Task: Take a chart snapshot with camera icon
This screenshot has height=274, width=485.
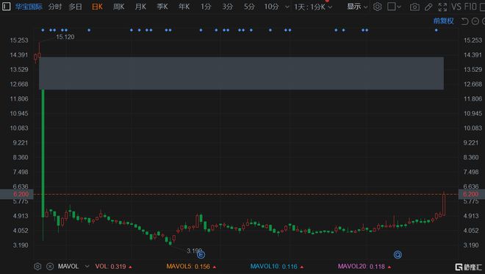Action: [x=414, y=7]
